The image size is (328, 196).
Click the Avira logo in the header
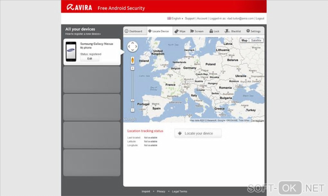coord(79,7)
